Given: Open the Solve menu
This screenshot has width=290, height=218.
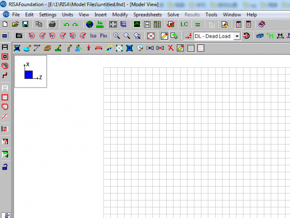Looking at the screenshot, I should (x=173, y=15).
